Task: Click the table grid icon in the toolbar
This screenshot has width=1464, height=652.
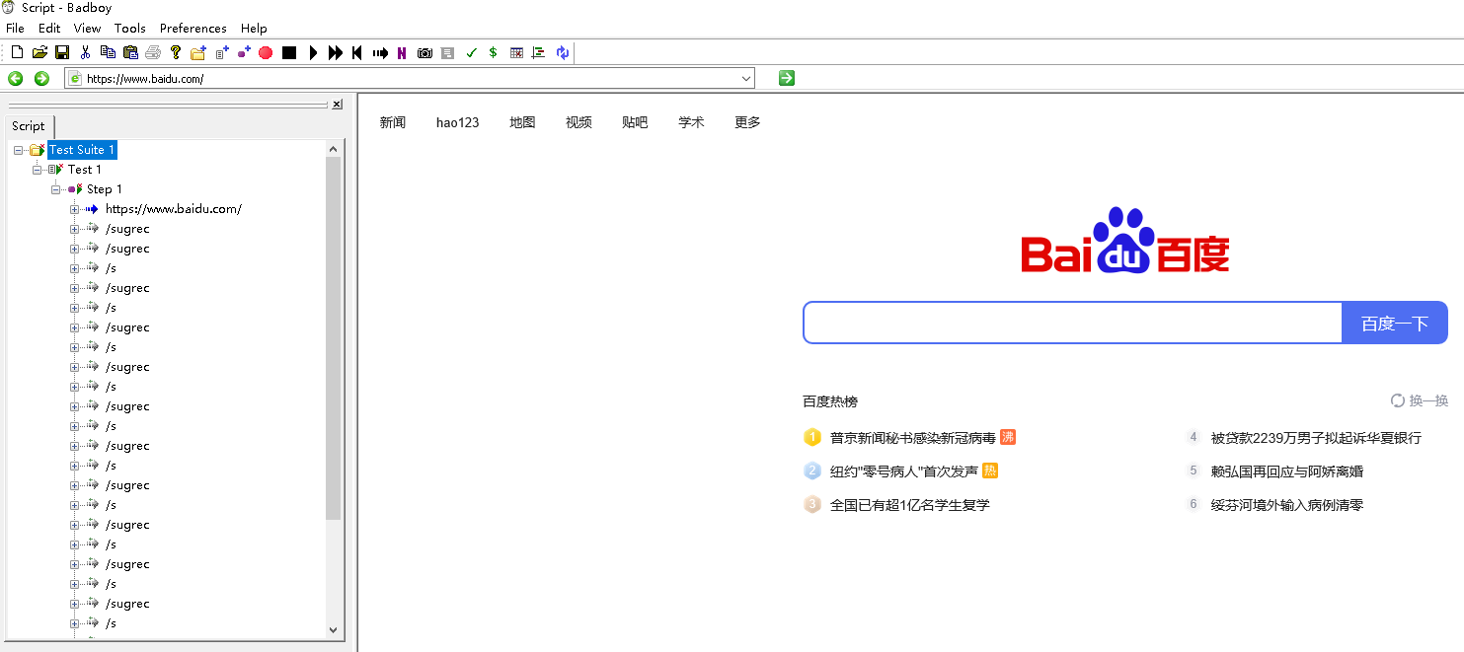Action: pyautogui.click(x=516, y=52)
